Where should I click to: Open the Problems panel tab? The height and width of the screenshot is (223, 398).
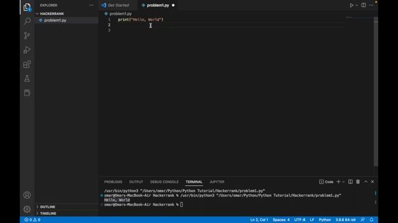pos(113,181)
